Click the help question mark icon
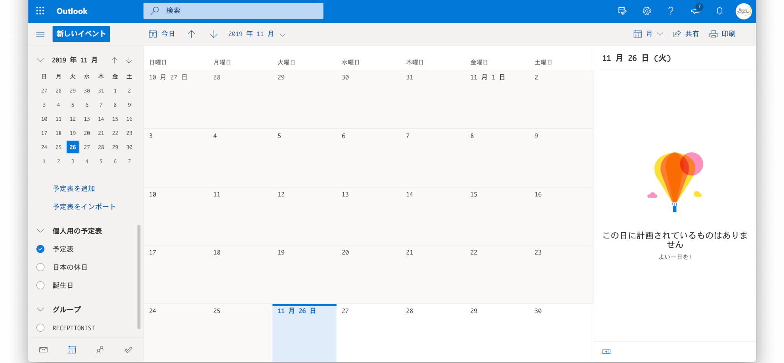 [671, 11]
